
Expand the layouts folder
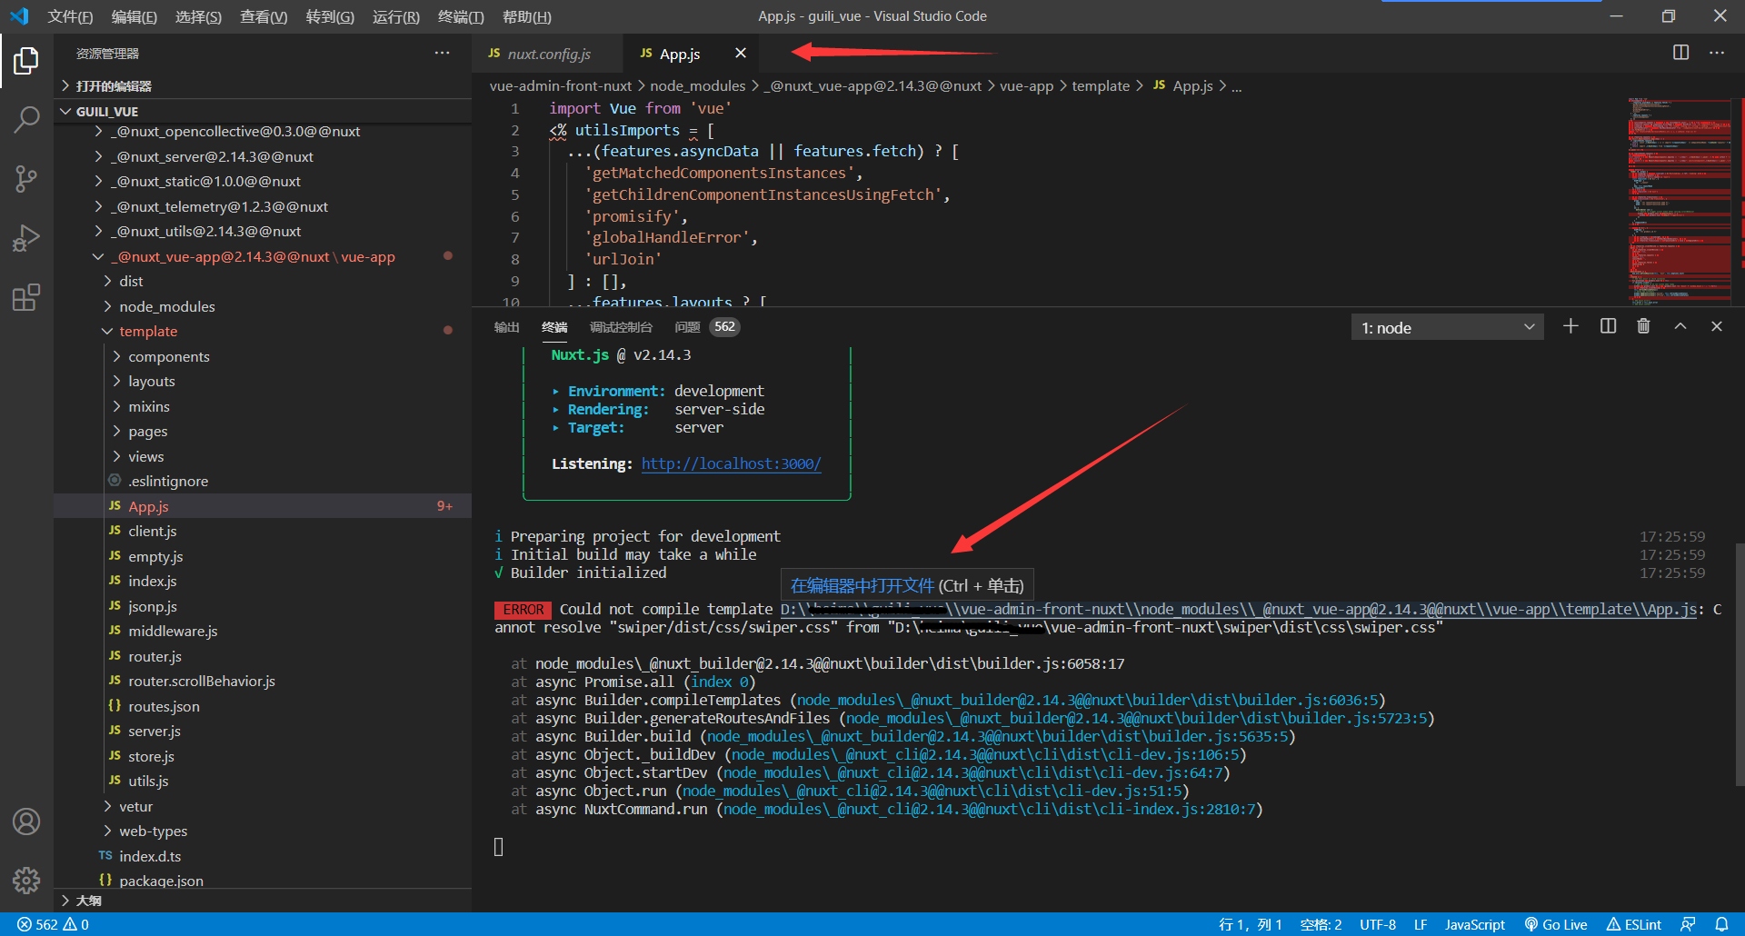[x=263, y=381]
